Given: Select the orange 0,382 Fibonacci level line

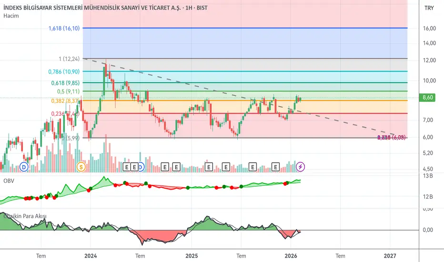Looking at the screenshot, I should click(x=245, y=100).
